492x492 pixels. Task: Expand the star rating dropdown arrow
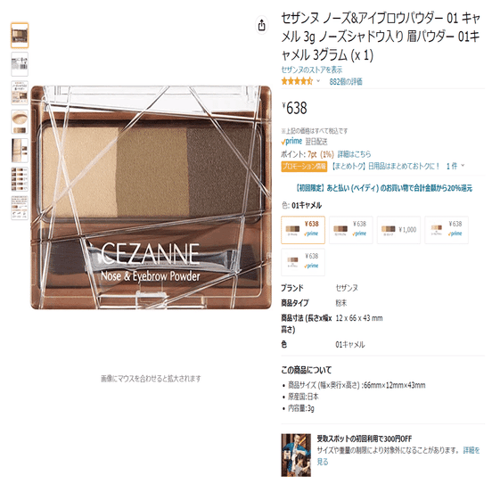[318, 81]
